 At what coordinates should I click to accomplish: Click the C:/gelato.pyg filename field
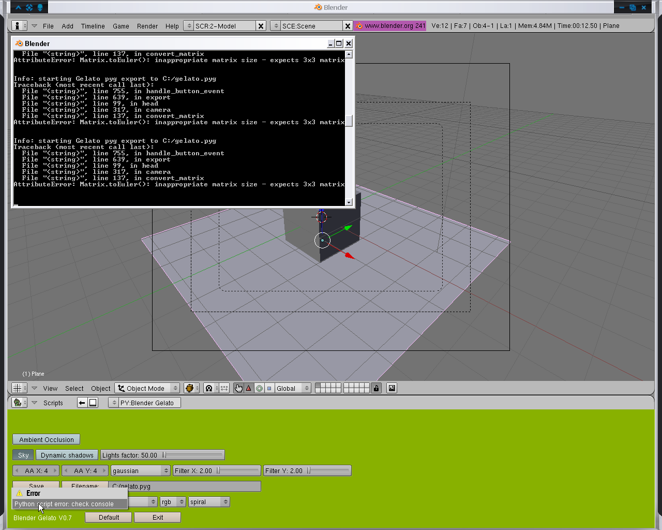[185, 485]
